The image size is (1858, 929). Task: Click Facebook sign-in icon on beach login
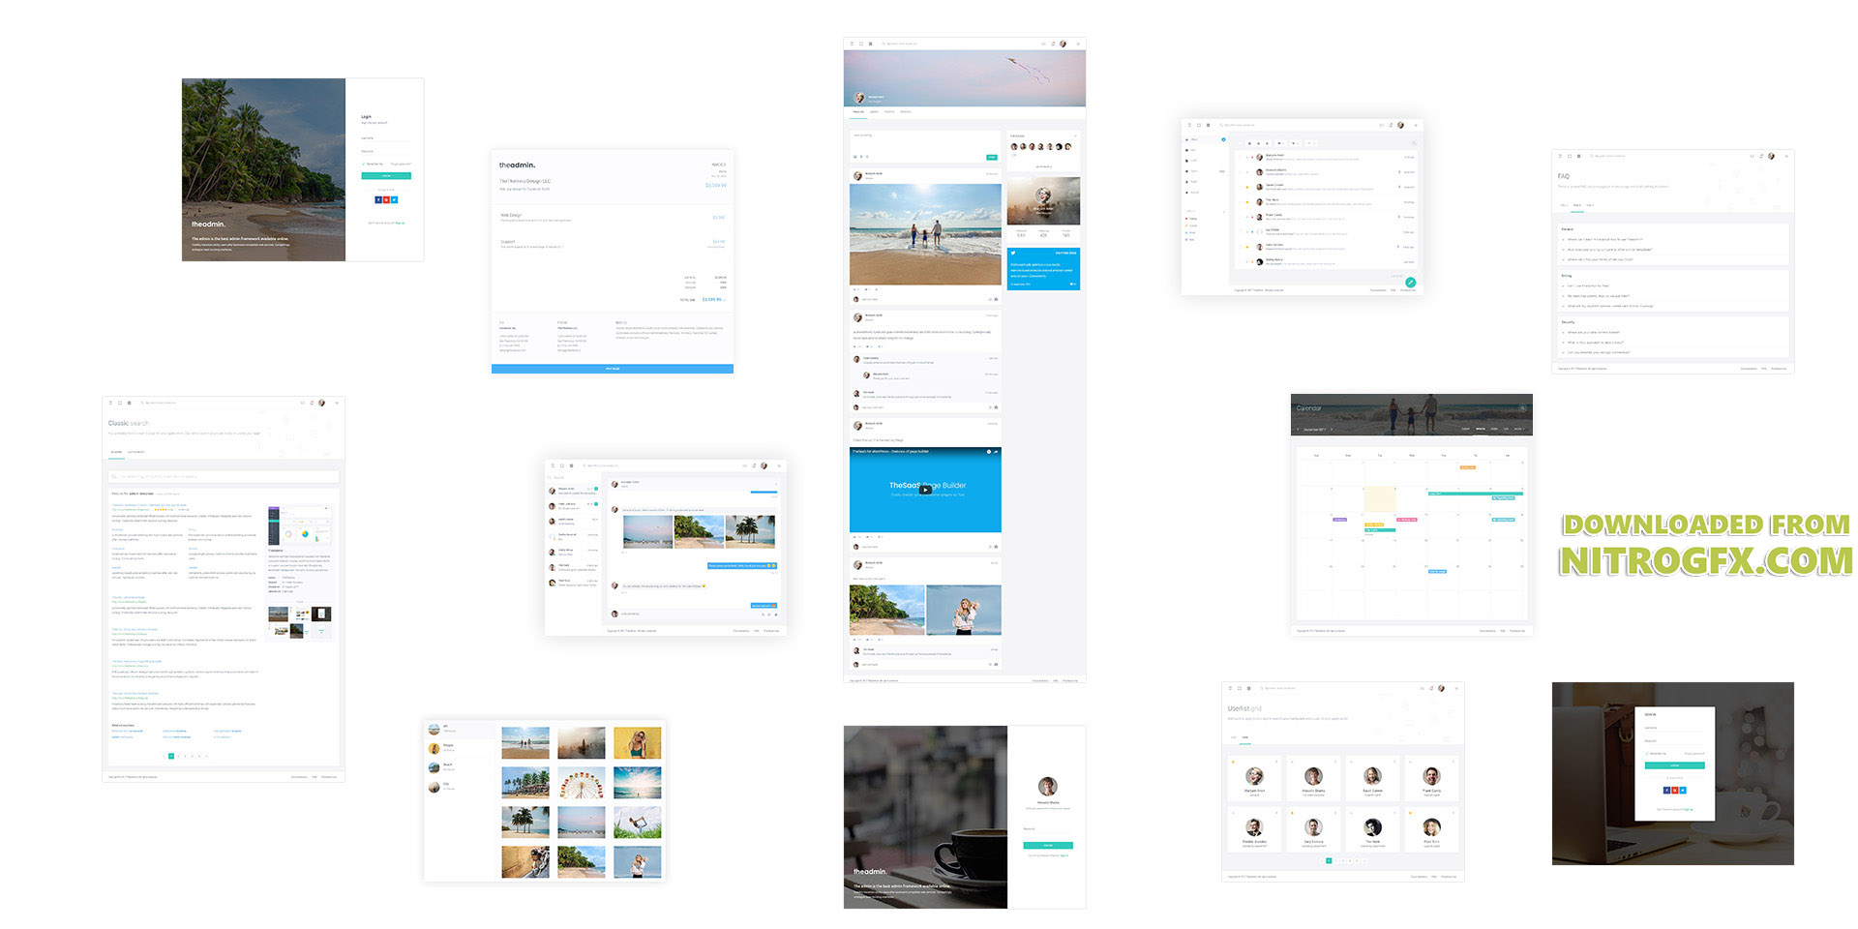point(377,199)
